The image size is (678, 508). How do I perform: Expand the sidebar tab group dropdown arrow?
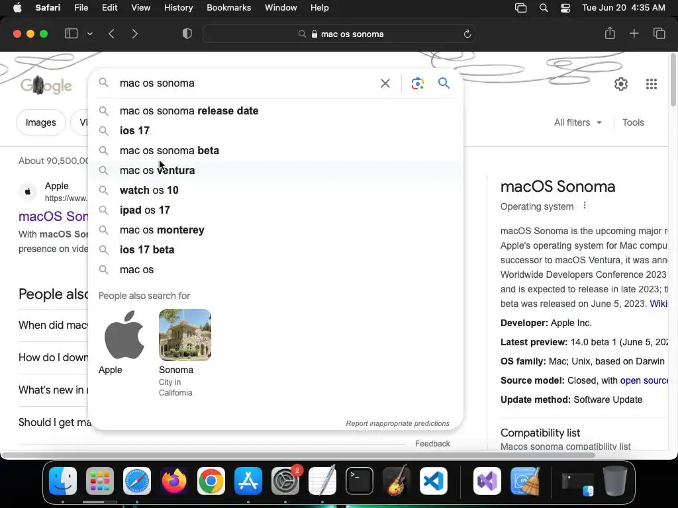point(90,34)
